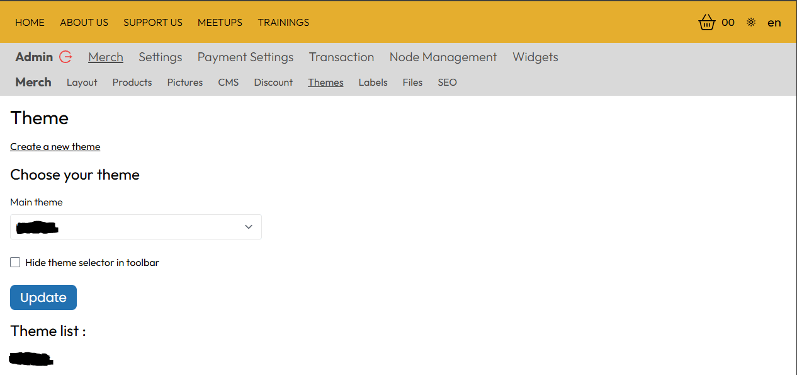Open the Payment Settings admin tab
The width and height of the screenshot is (797, 375).
click(246, 57)
